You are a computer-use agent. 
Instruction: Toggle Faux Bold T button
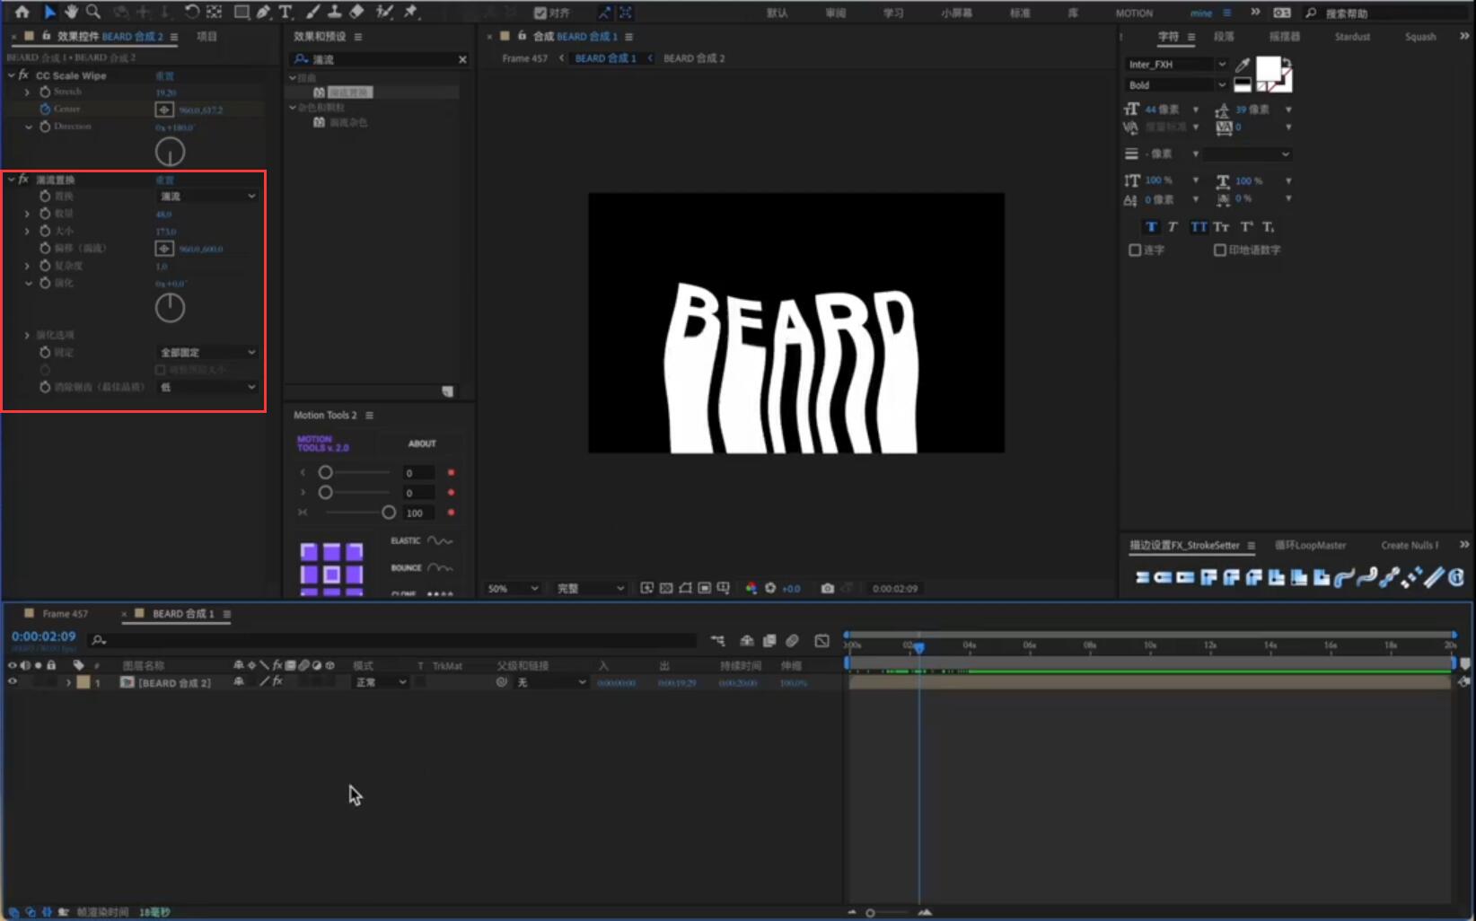[1151, 227]
